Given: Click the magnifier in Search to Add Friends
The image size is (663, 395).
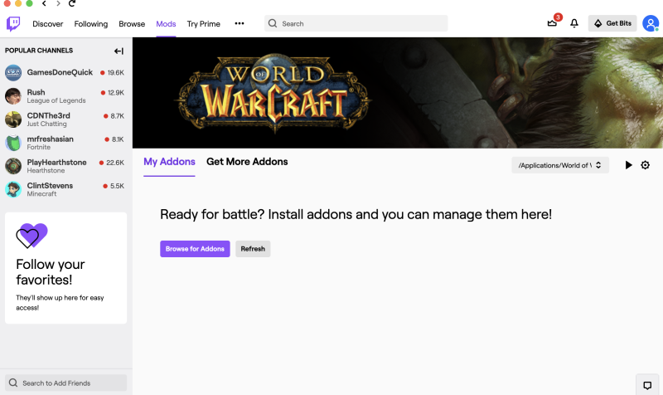Looking at the screenshot, I should (x=13, y=383).
